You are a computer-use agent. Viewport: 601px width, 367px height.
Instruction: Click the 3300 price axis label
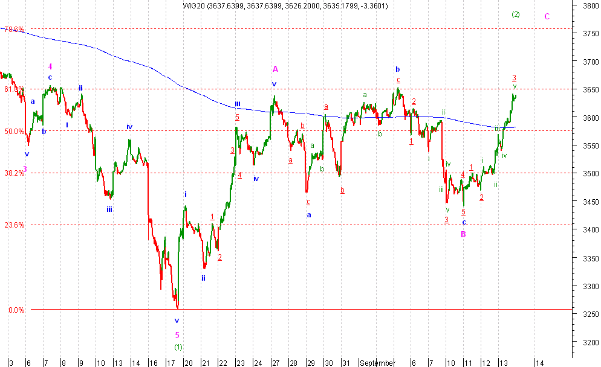tap(591, 287)
